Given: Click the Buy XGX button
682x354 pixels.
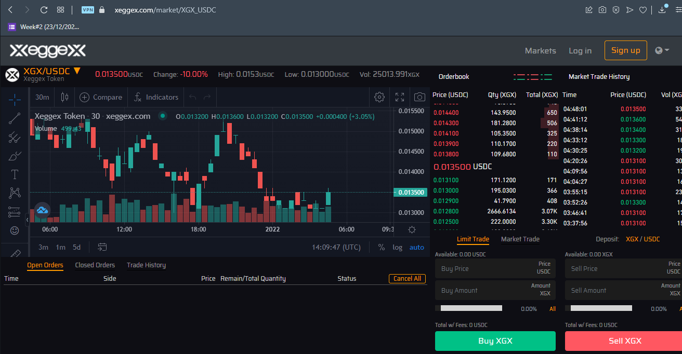Looking at the screenshot, I should [x=495, y=341].
